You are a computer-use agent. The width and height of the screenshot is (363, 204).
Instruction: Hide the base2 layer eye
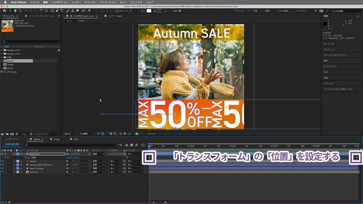tap(2, 161)
